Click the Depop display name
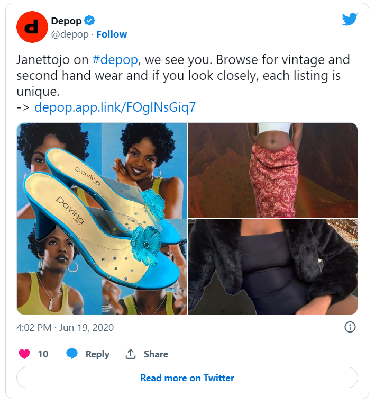Viewport: 375px width, 404px height. (x=66, y=21)
